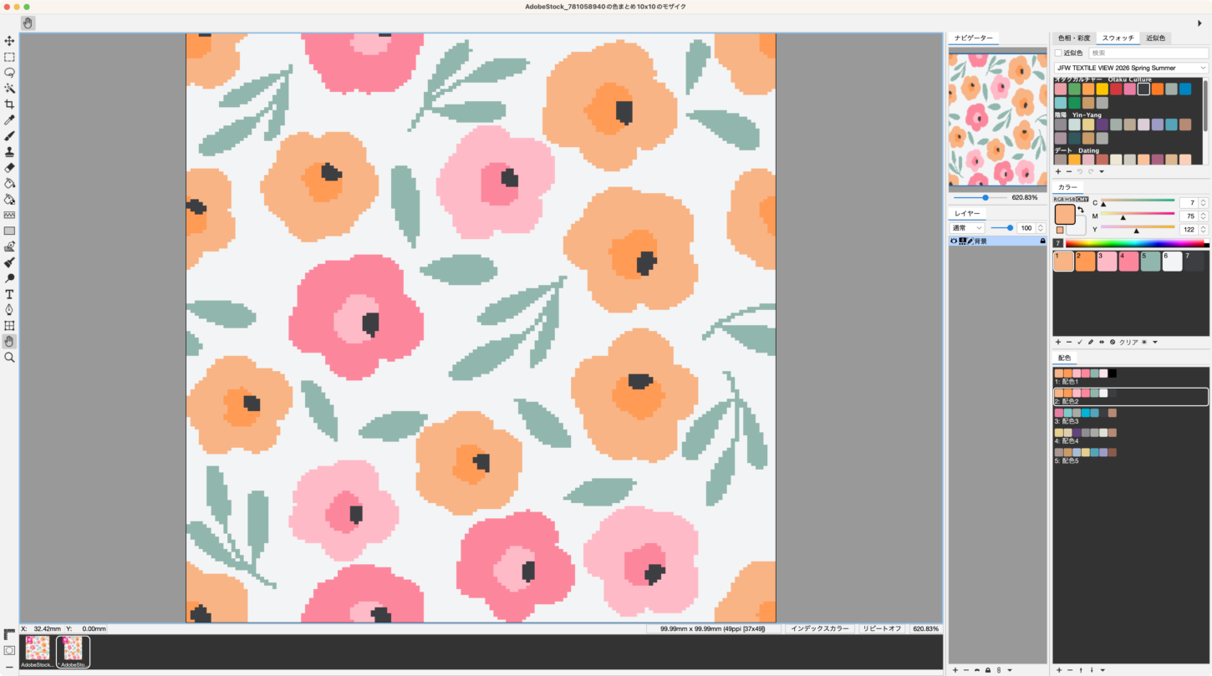This screenshot has height=676, width=1212.
Task: Click the クリア button in palette
Action: click(x=1128, y=342)
